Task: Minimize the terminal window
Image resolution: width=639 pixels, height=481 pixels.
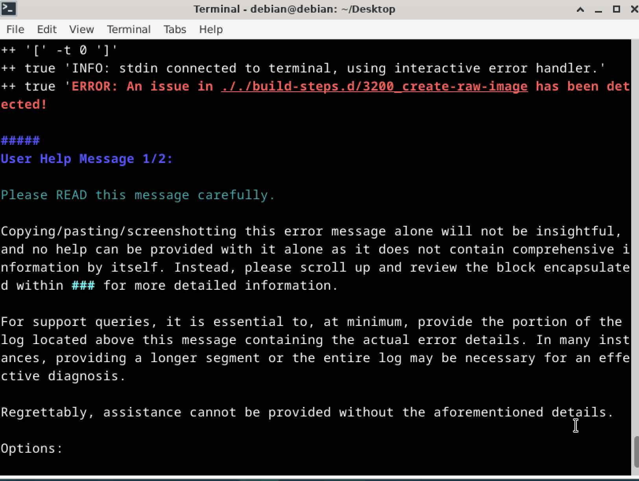Action: tap(598, 9)
